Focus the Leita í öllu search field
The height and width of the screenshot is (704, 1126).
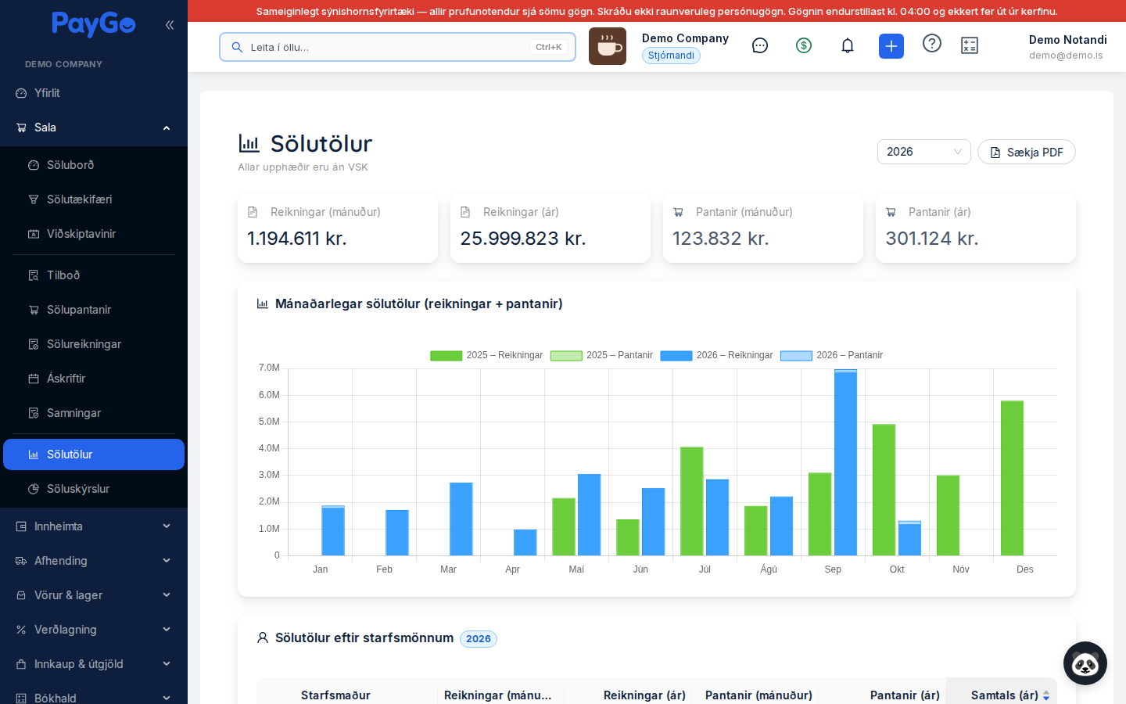[x=397, y=47]
